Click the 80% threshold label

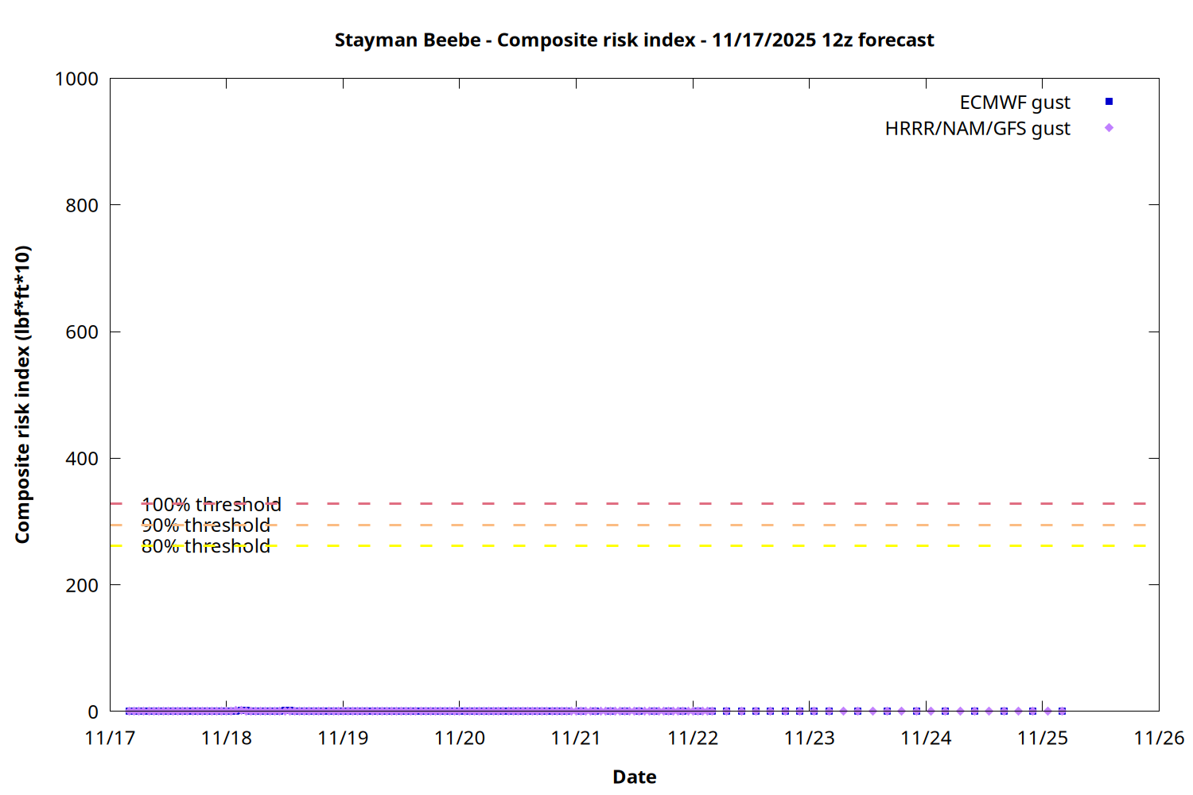coord(205,546)
